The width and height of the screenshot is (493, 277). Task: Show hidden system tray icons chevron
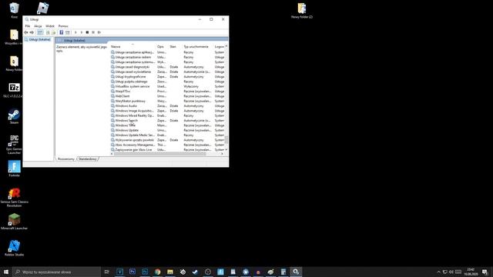point(438,272)
